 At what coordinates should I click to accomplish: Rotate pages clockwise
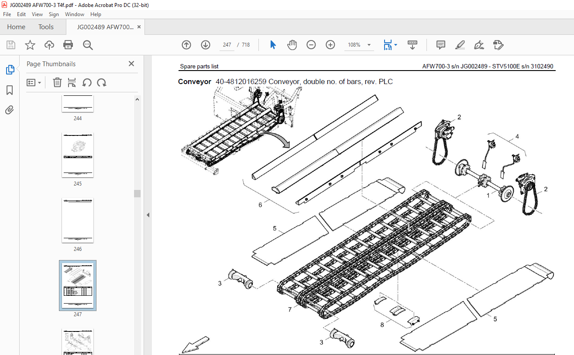pos(102,82)
